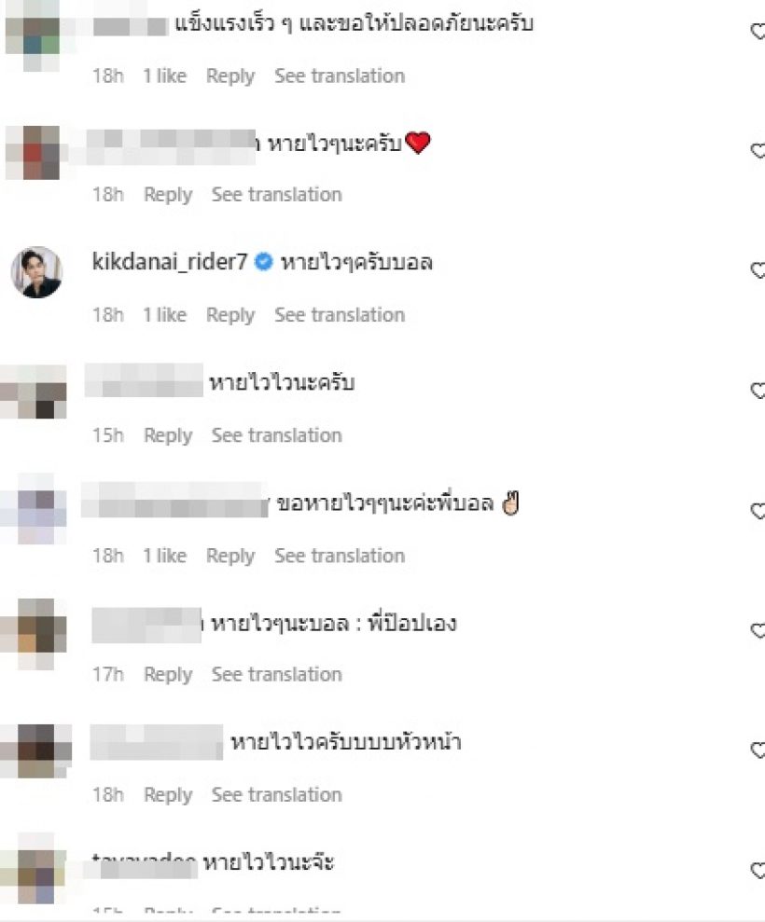The height and width of the screenshot is (922, 765).
Task: Reply to the comment posted 15h ago
Action: click(168, 435)
